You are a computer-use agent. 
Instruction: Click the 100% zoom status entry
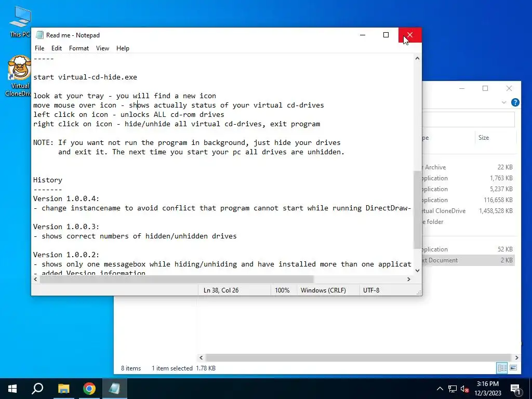point(282,290)
